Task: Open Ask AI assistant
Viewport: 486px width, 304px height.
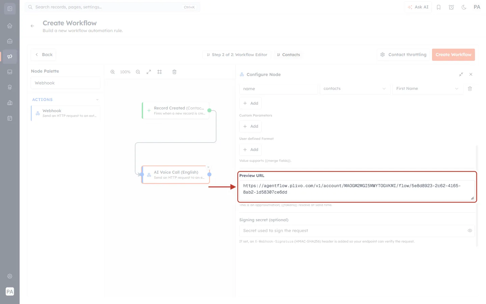Action: (418, 7)
